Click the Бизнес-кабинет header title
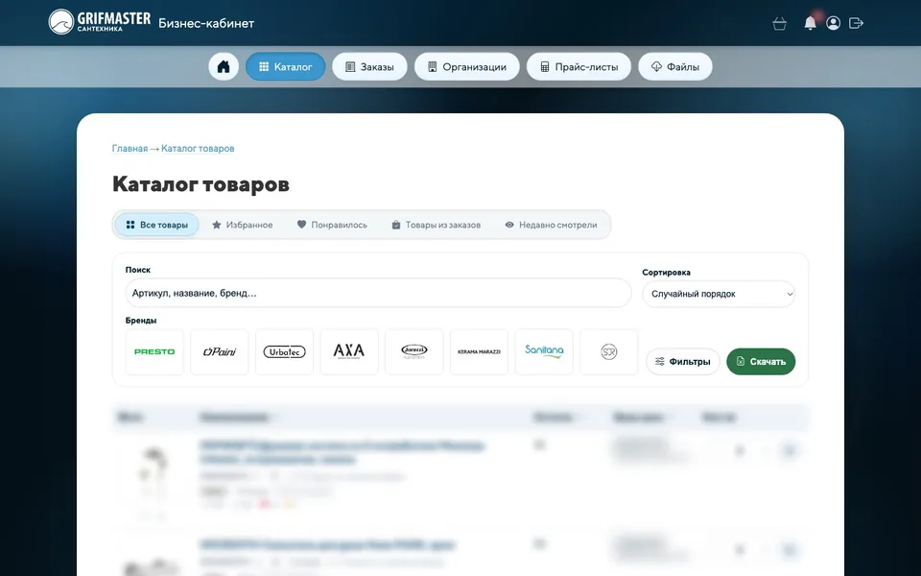921x576 pixels. coord(206,23)
